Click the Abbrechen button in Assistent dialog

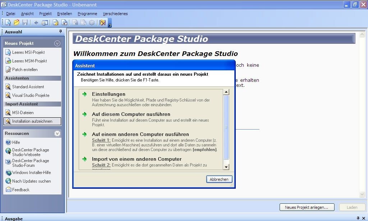pos(219,179)
